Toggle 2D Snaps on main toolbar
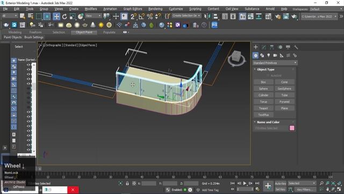The width and height of the screenshot is (344, 194). [133, 16]
